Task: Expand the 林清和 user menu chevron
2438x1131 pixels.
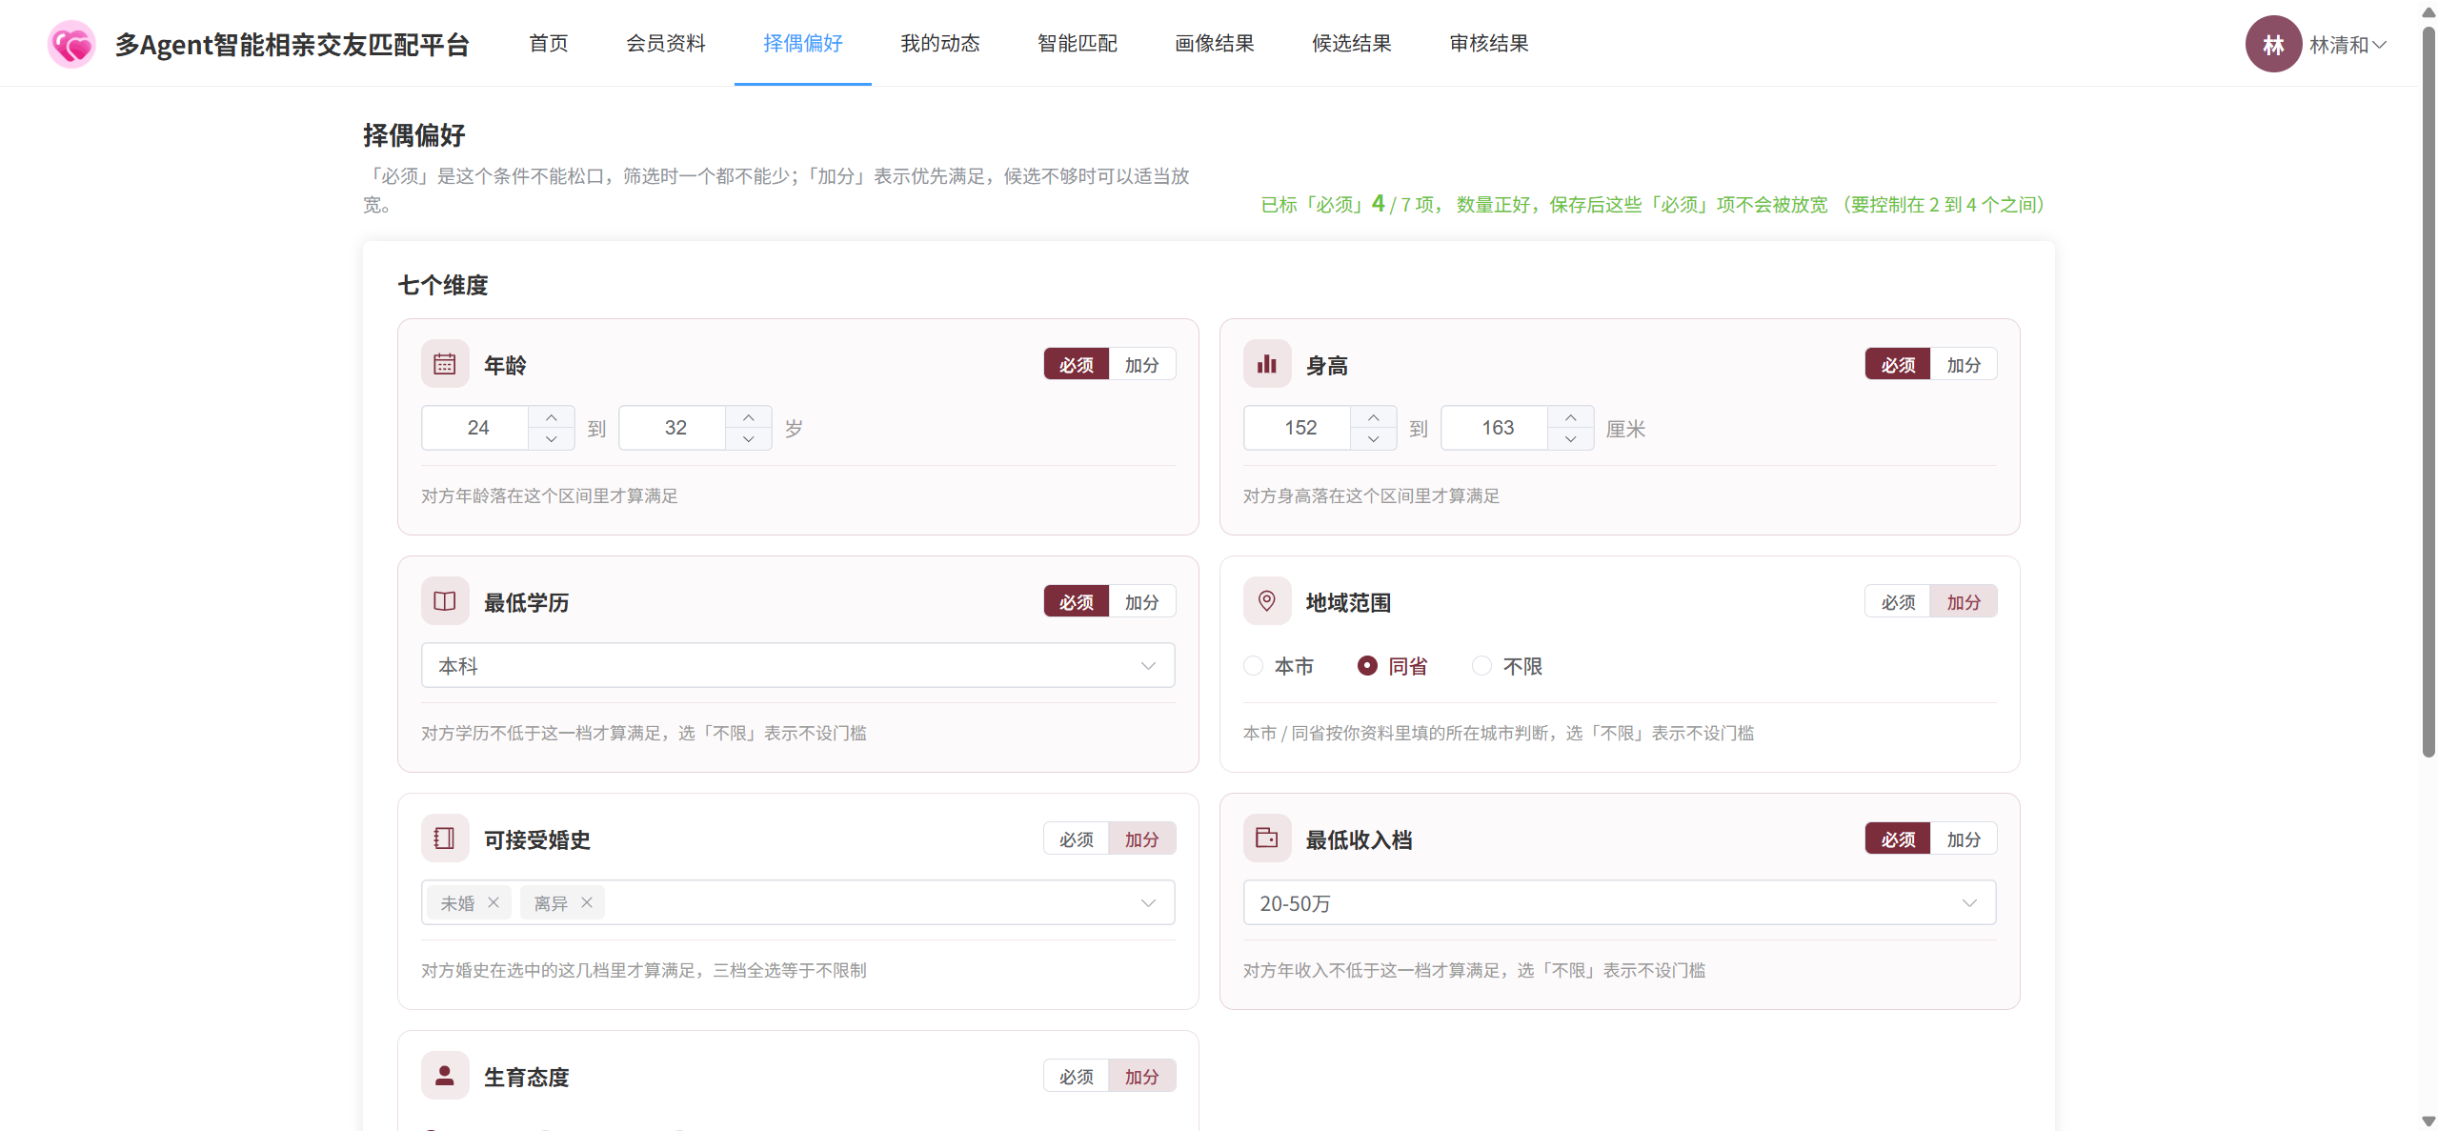Action: tap(2380, 45)
